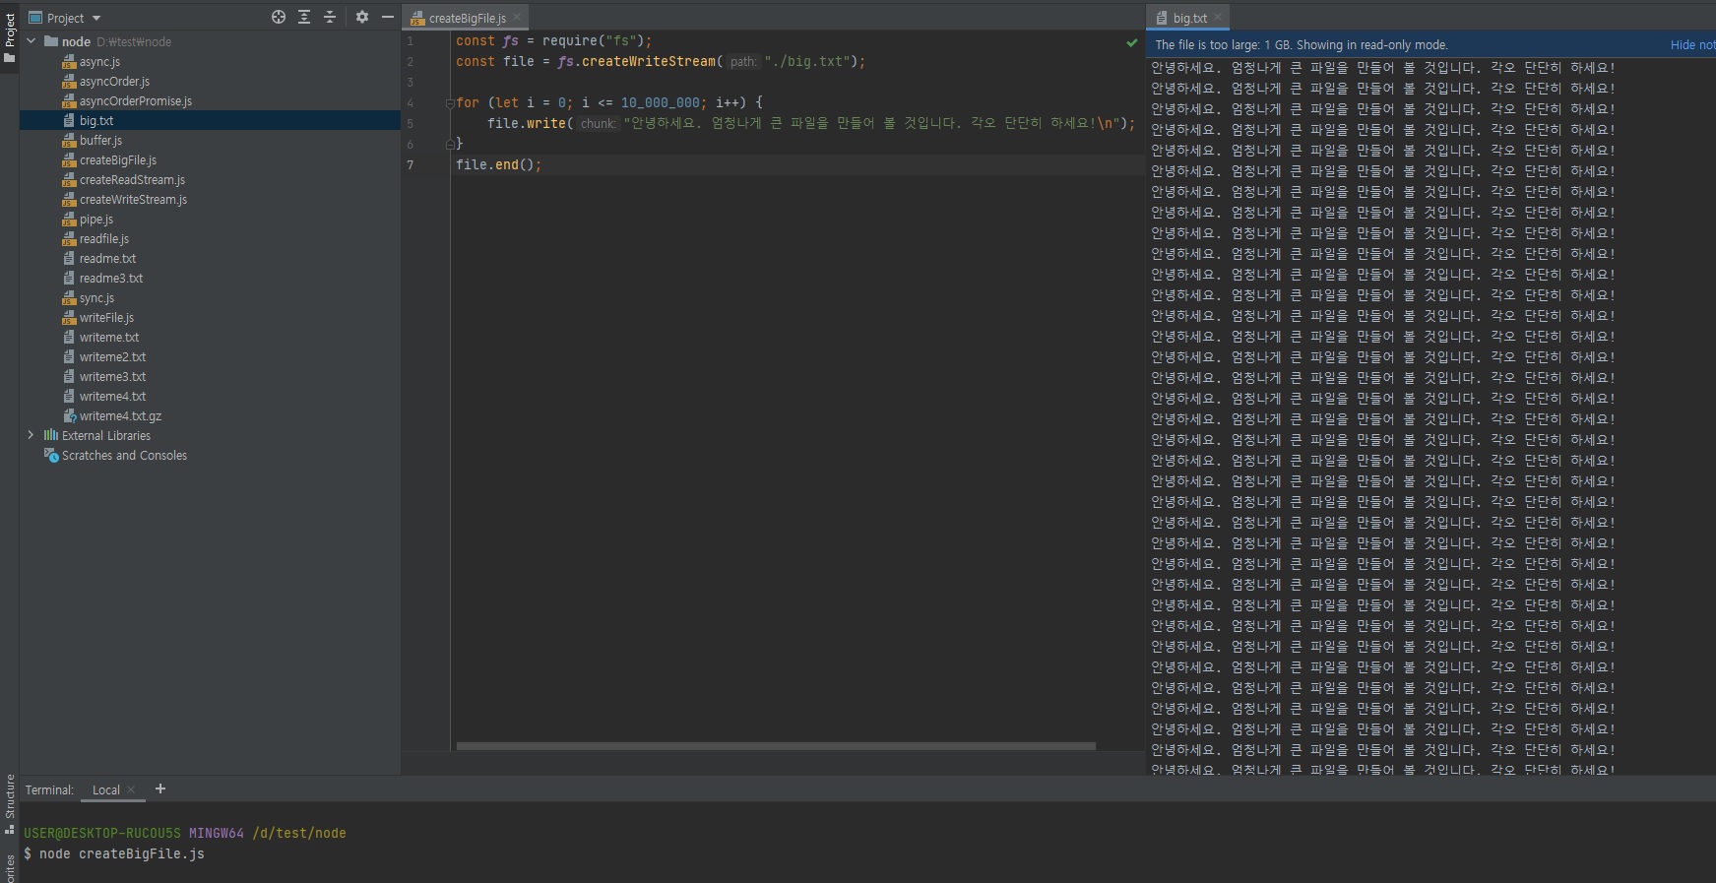
Task: Click 'file.end();' on line 7
Action: pyautogui.click(x=498, y=165)
